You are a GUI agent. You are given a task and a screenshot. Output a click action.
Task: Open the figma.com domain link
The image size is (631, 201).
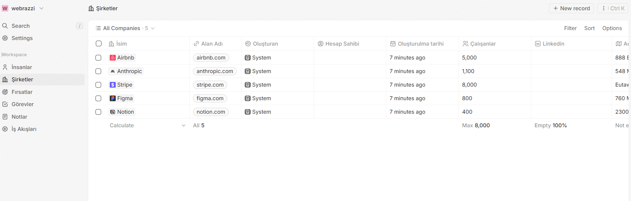tap(210, 98)
